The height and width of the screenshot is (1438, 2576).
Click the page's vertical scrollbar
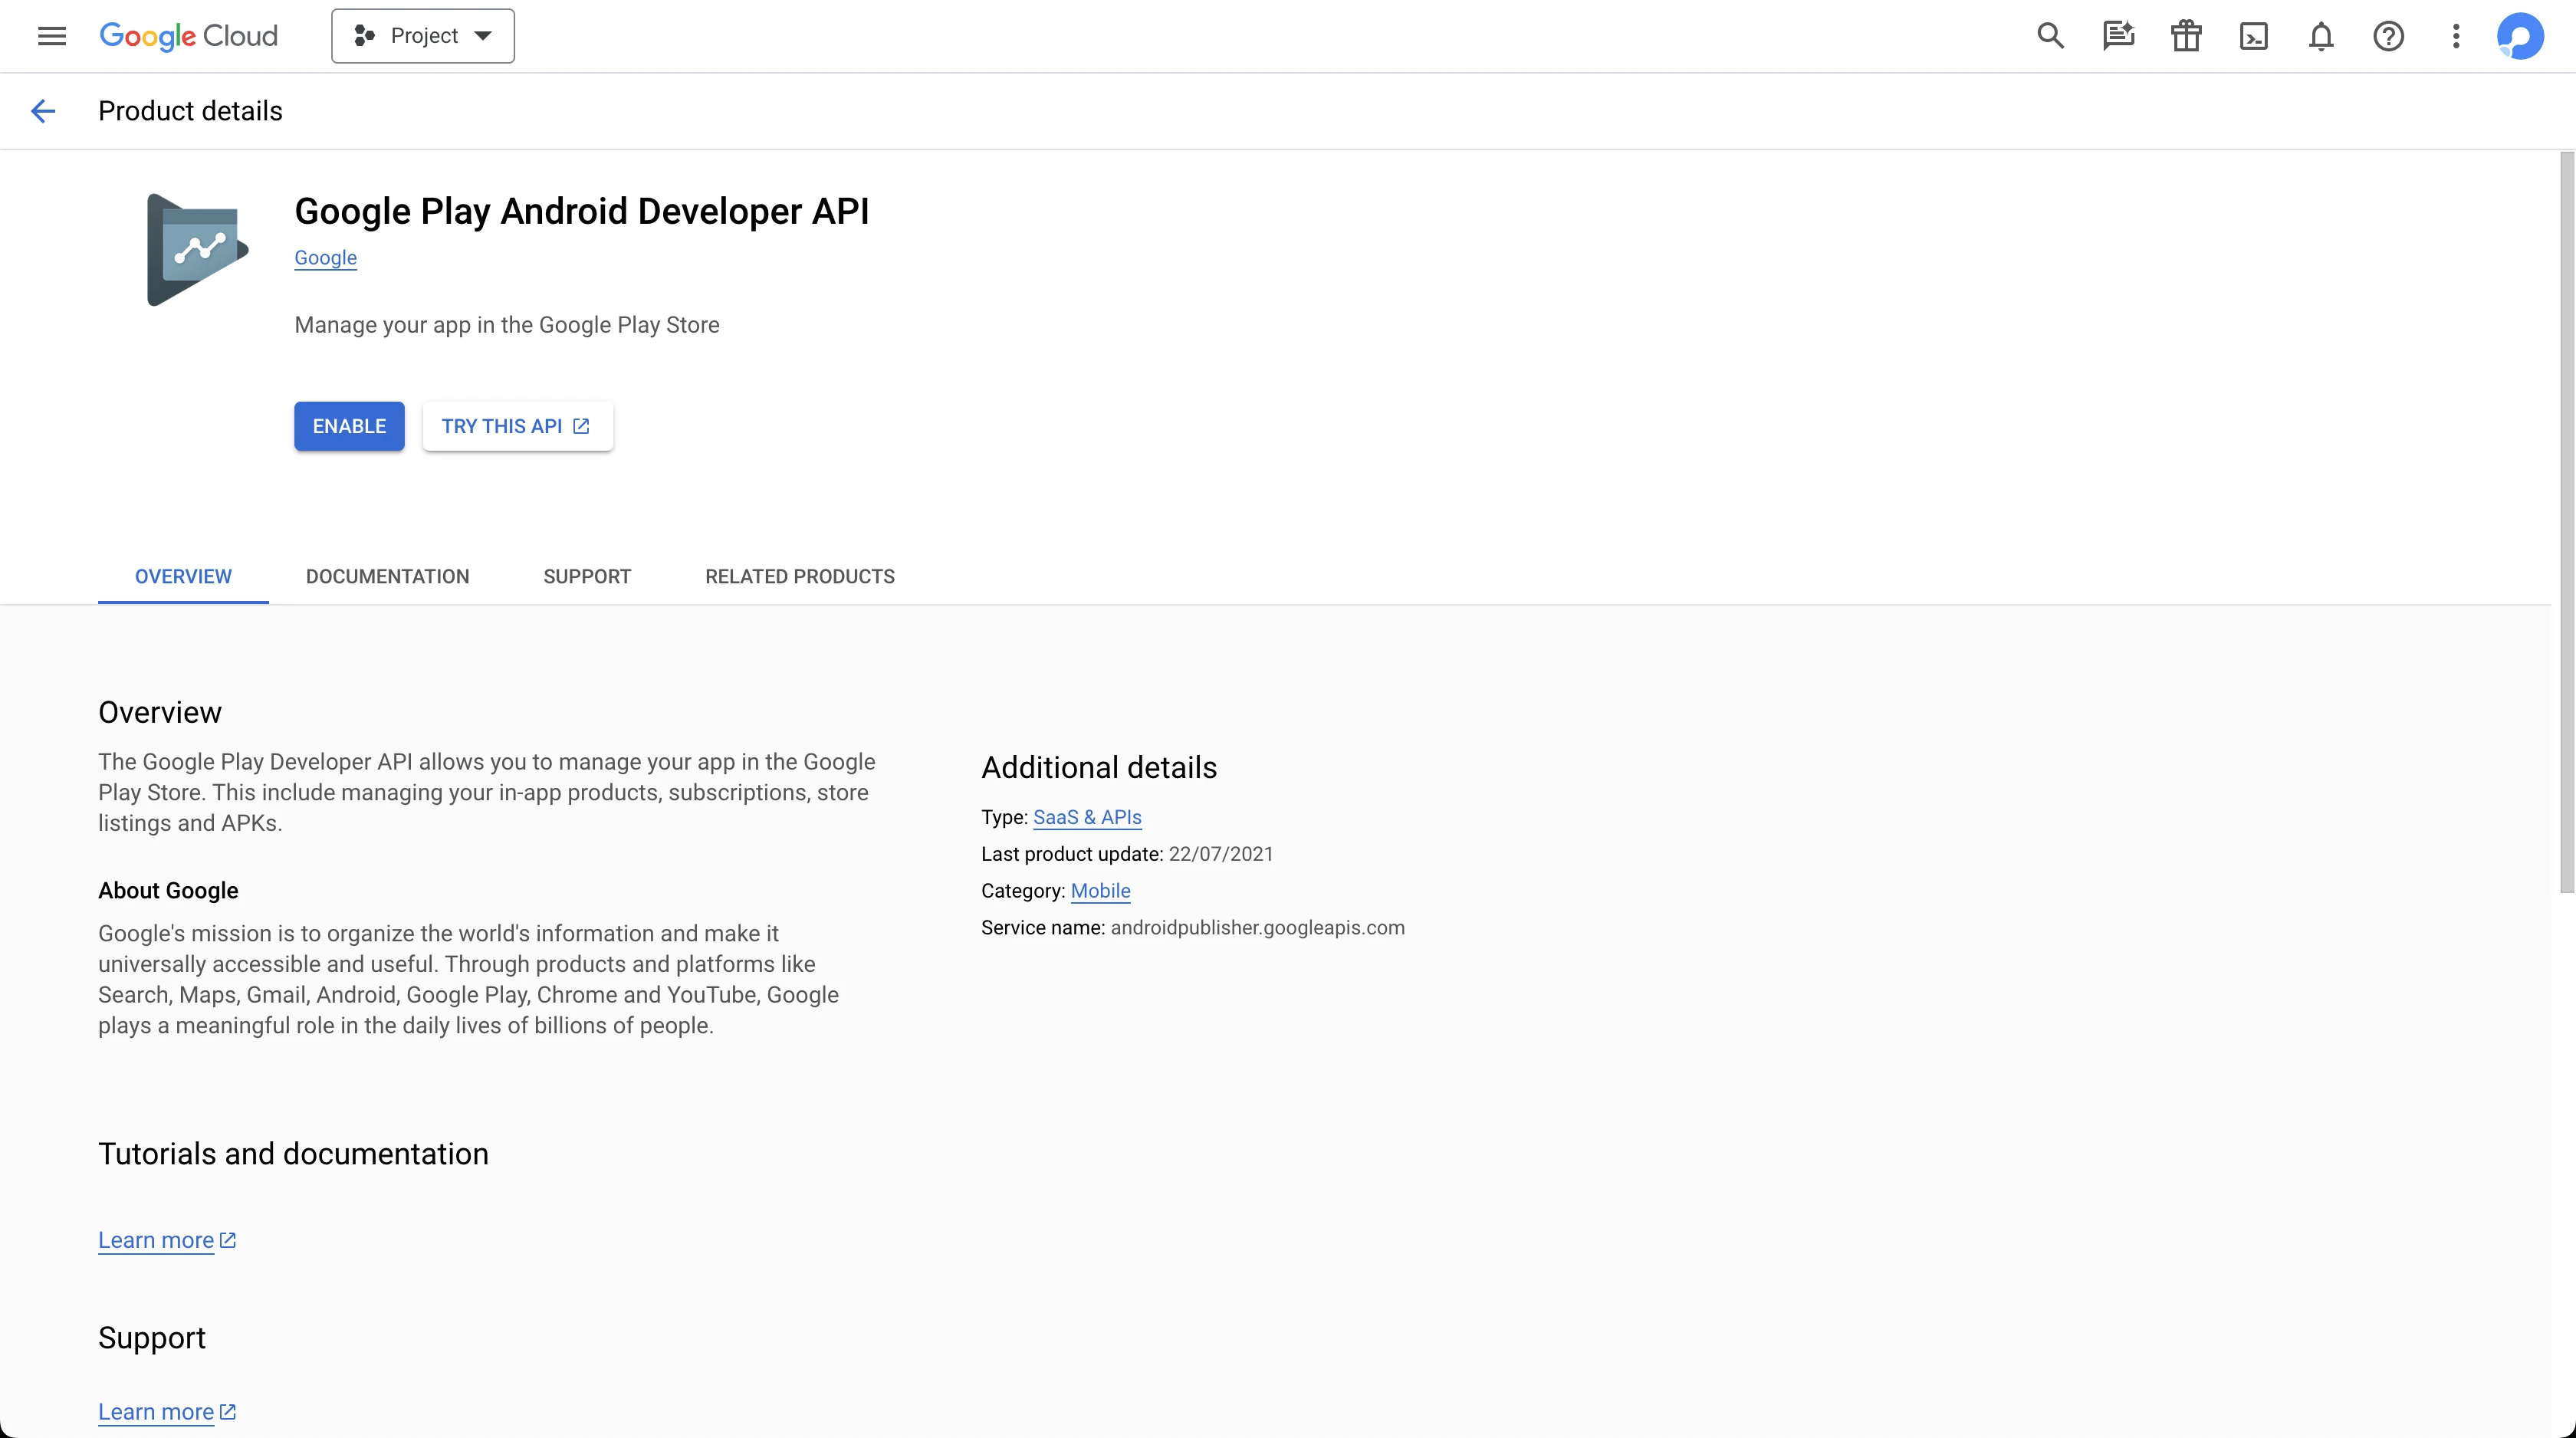pyautogui.click(x=2566, y=520)
